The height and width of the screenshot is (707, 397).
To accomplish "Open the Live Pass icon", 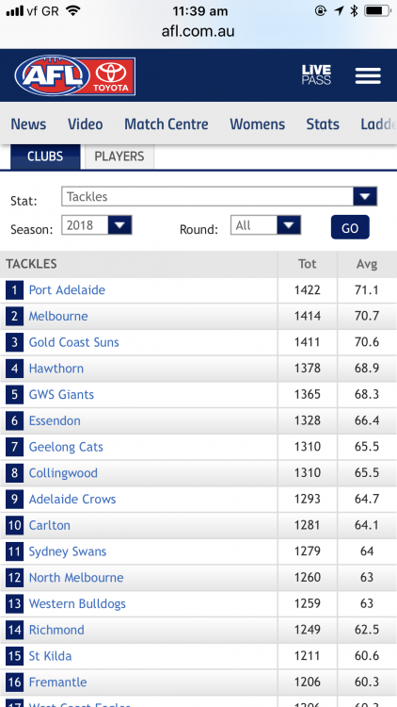I will pyautogui.click(x=316, y=75).
